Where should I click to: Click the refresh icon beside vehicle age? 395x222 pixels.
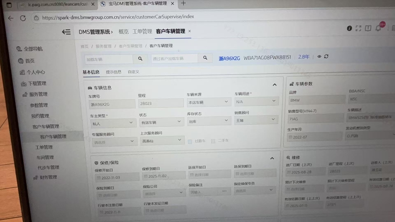pos(326,56)
